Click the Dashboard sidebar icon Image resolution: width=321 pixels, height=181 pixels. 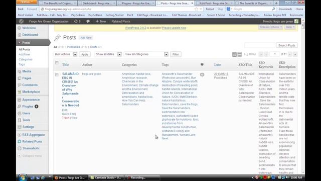pyautogui.click(x=20, y=35)
